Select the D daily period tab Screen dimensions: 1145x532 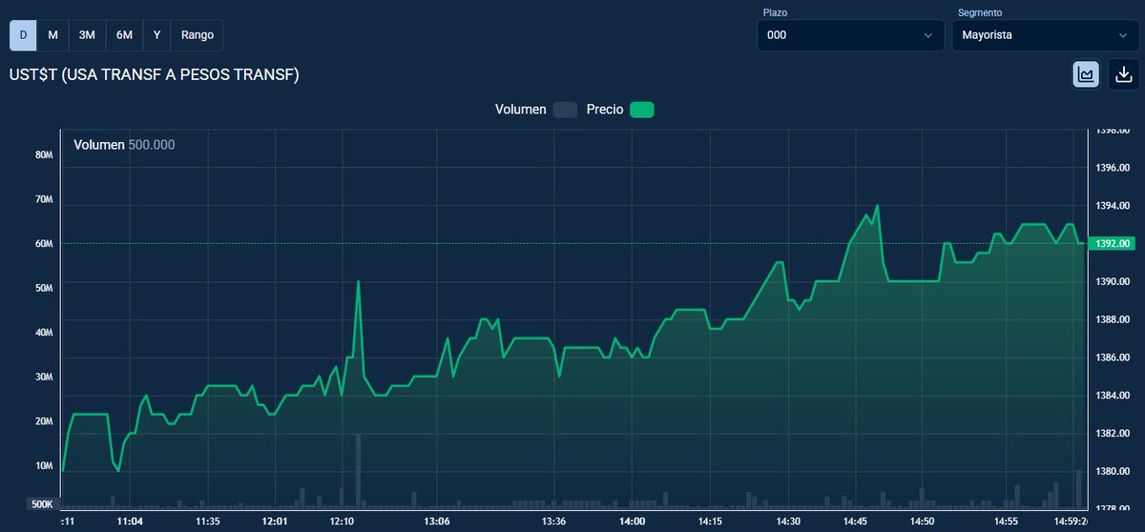(23, 35)
